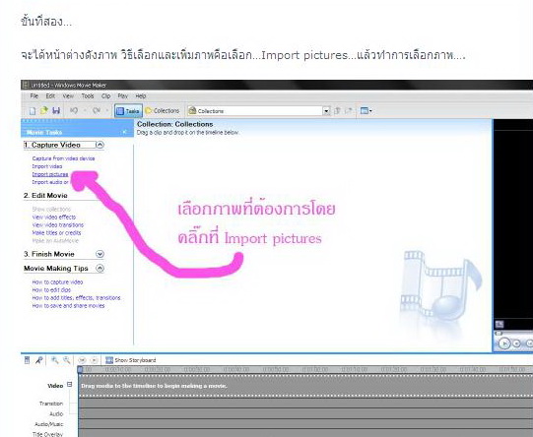The height and width of the screenshot is (437, 533).
Task: Open View video effects link
Action: point(54,217)
